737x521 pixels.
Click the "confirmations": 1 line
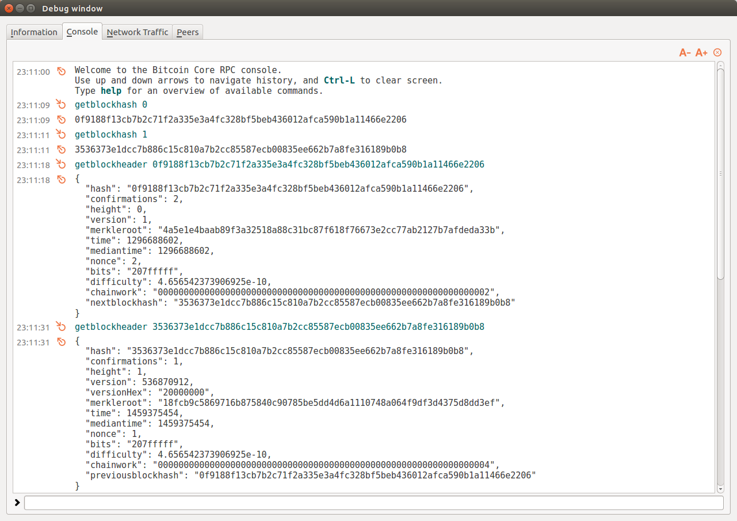(x=134, y=362)
